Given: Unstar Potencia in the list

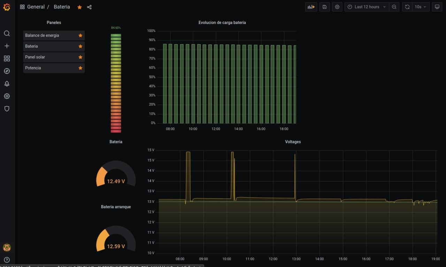Looking at the screenshot, I should 80,68.
